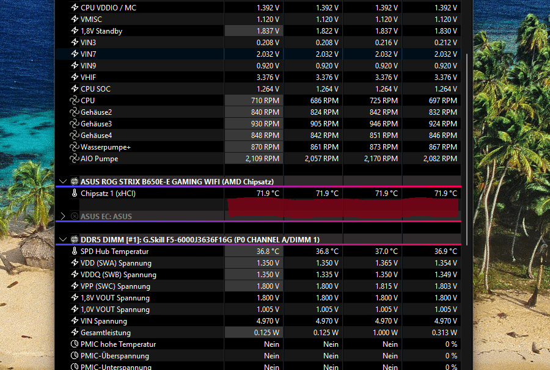Click the 930 RPM current Gehäuse3 value
The image size is (550, 370).
tap(265, 124)
